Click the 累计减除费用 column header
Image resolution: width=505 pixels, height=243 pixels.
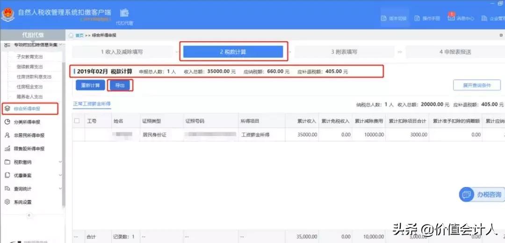click(x=369, y=121)
